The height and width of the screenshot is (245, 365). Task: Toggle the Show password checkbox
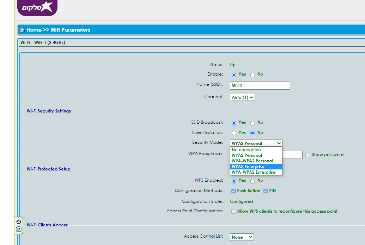click(308, 155)
